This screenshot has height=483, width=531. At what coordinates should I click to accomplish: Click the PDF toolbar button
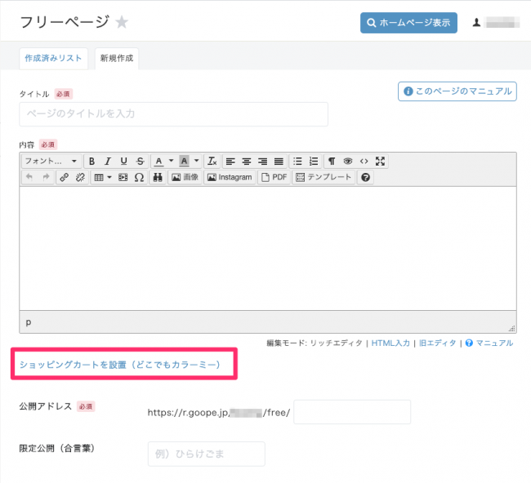(x=274, y=177)
